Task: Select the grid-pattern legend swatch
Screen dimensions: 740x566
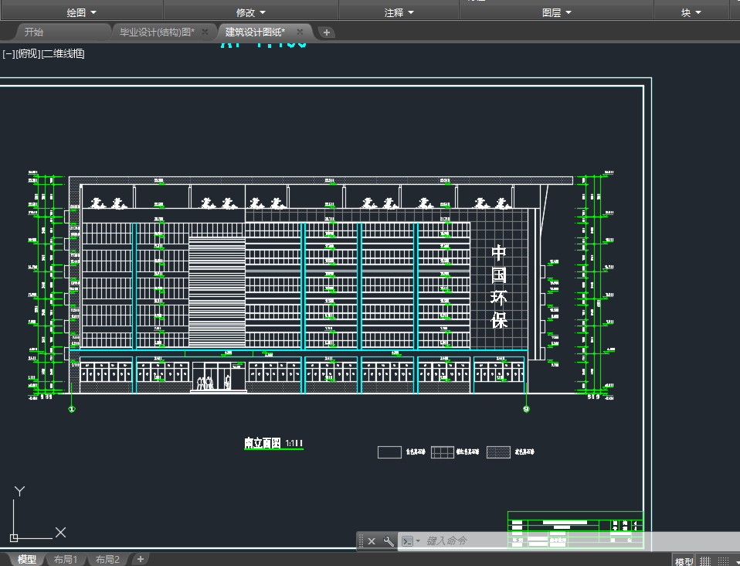Action: tap(443, 452)
